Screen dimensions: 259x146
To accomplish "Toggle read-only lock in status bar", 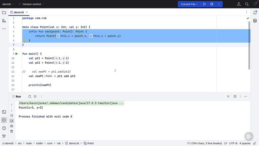I will (x=255, y=143).
